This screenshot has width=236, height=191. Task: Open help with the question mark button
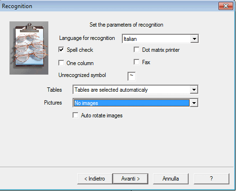click(x=211, y=179)
